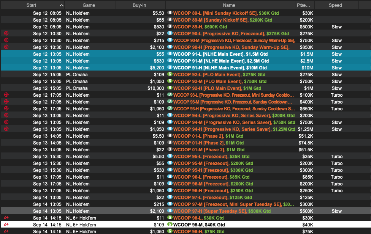Open WCOOP 89-H, $500K Gtd tournament
Screen dimensions: 371x234
pos(200,27)
